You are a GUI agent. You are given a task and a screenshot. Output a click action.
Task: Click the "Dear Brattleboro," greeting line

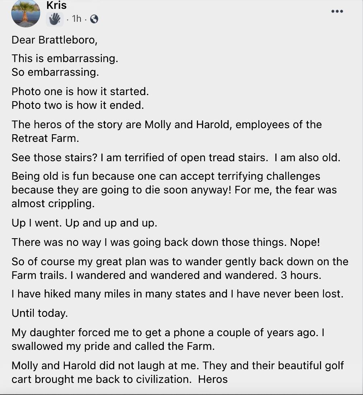(x=54, y=40)
